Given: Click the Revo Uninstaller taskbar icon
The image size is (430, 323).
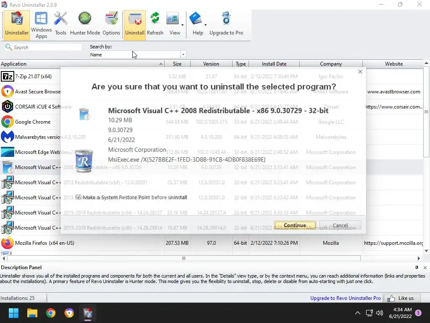Looking at the screenshot, I should coord(88,313).
